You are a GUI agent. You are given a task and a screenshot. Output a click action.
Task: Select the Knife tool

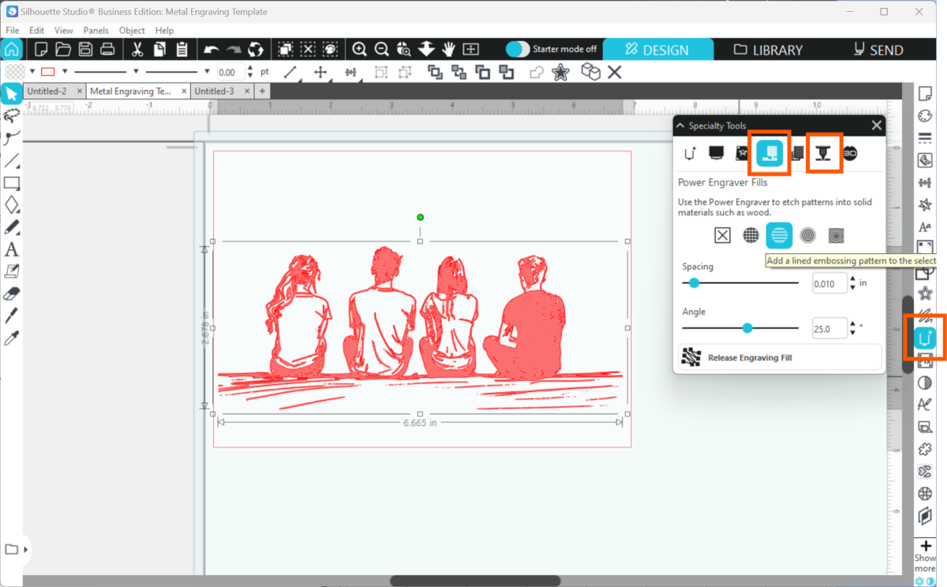pyautogui.click(x=11, y=316)
